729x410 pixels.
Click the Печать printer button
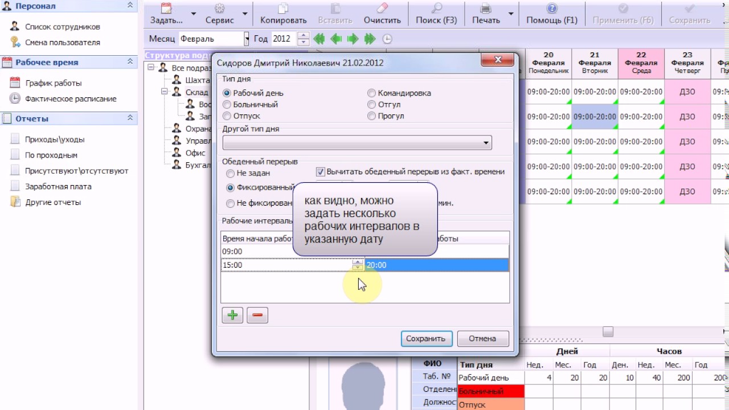[x=486, y=14]
